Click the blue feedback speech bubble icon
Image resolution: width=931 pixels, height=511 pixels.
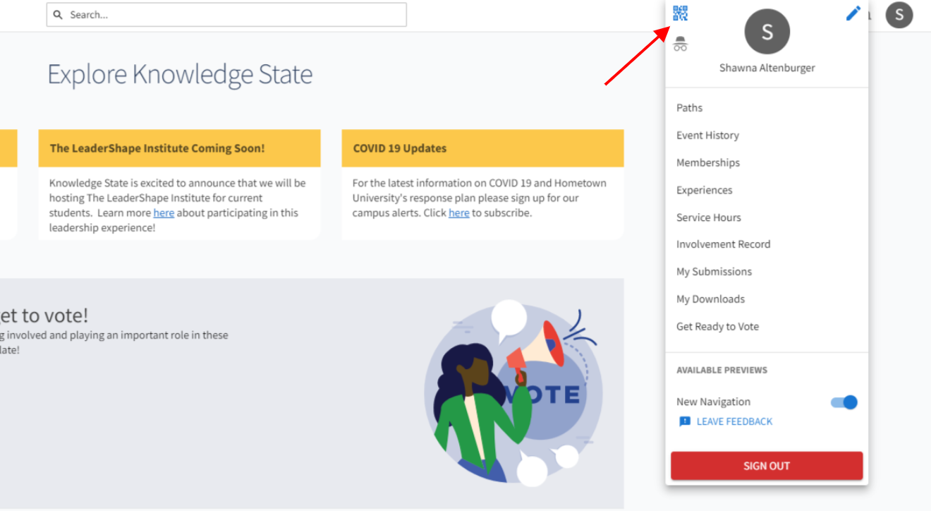685,421
